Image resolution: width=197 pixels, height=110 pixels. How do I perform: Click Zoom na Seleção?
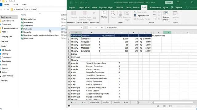coord(127,16)
